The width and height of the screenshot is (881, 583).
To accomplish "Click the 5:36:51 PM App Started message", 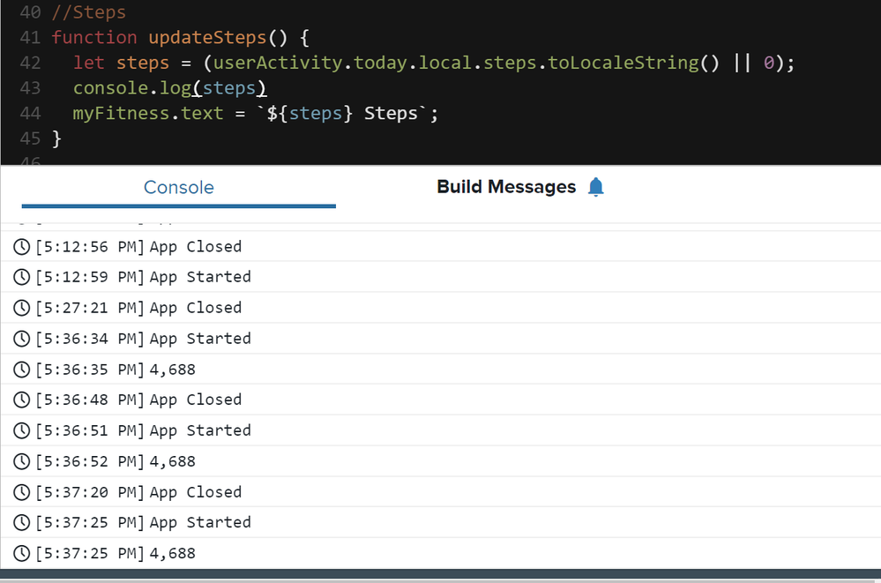I will pyautogui.click(x=200, y=430).
